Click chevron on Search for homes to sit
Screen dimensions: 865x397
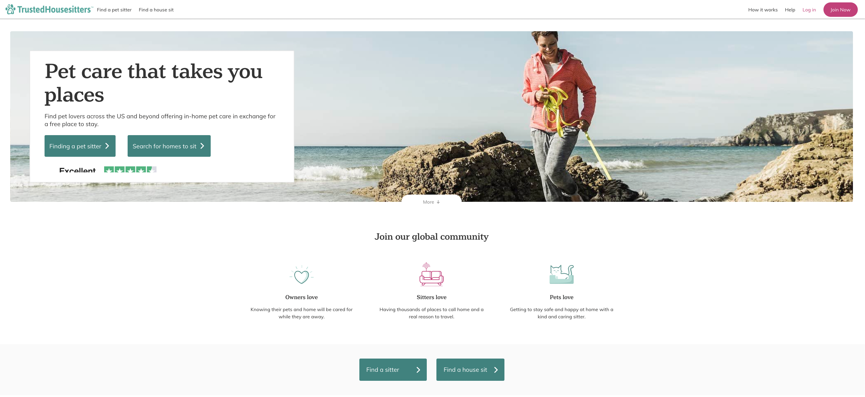click(x=202, y=146)
